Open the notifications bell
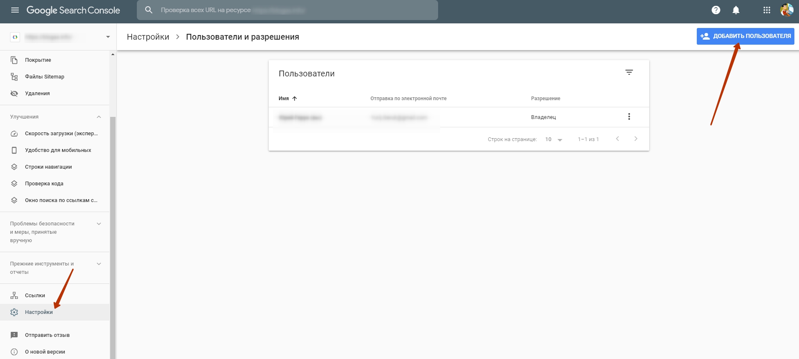799x359 pixels. point(736,10)
